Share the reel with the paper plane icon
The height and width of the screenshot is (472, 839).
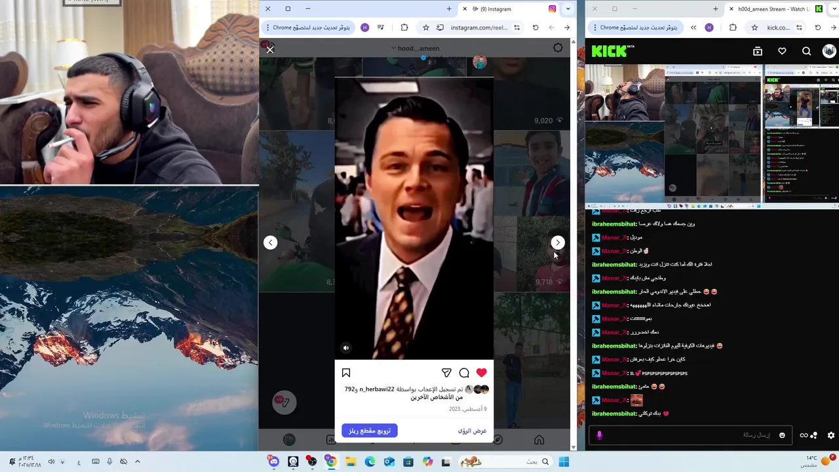(x=446, y=373)
